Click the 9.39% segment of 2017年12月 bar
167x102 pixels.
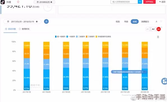click(125, 88)
